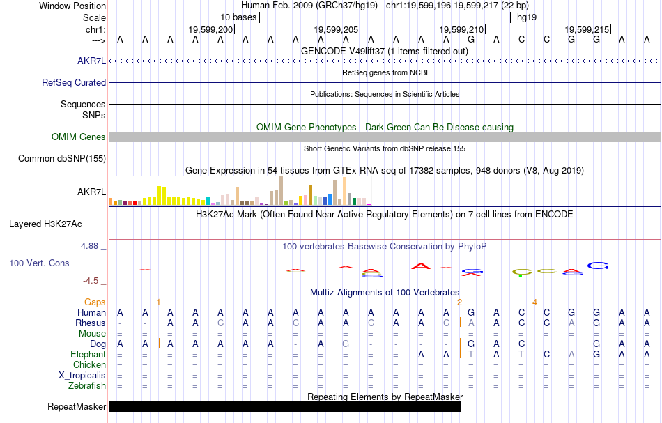
Task: Click the gray OMIM Genes item bar
Action: coord(385,137)
